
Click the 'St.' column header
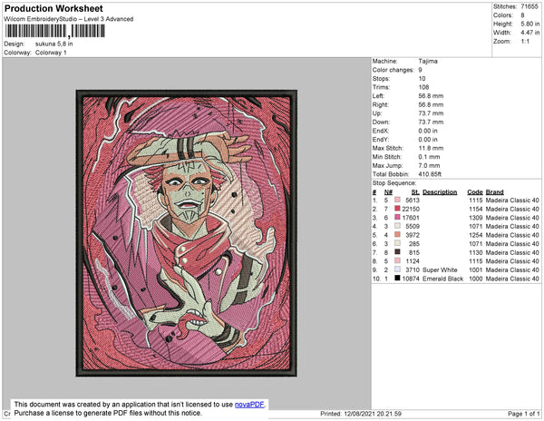[415, 192]
